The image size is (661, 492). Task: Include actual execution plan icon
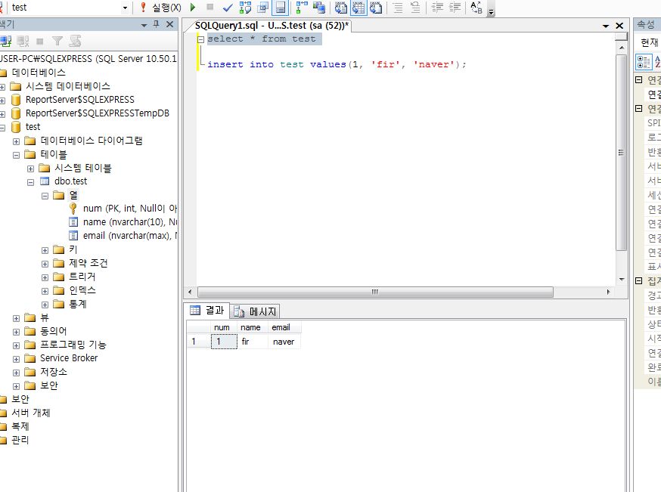click(x=302, y=8)
